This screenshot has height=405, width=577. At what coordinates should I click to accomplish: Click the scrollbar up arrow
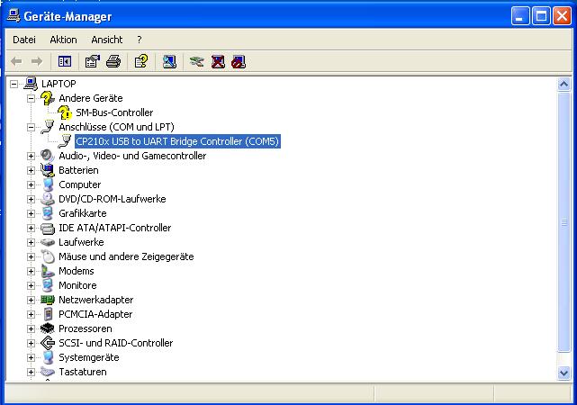pos(563,85)
